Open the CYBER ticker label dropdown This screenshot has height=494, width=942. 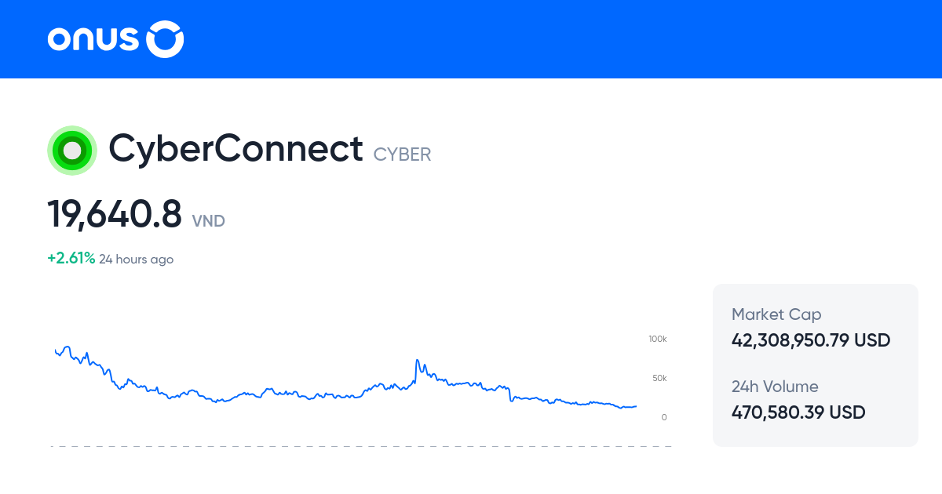click(x=402, y=154)
